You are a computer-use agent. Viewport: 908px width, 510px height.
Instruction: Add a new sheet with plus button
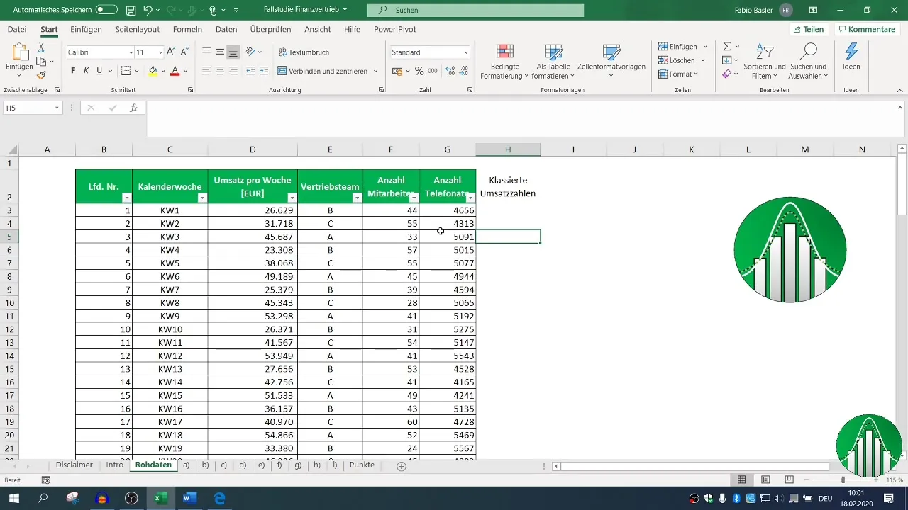(x=402, y=466)
